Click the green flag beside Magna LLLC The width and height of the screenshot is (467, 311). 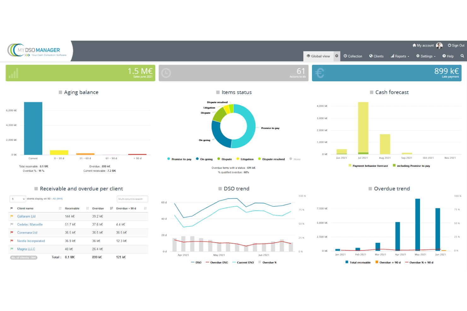[x=12, y=249]
